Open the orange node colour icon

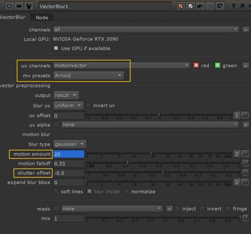pyautogui.click(x=180, y=6)
